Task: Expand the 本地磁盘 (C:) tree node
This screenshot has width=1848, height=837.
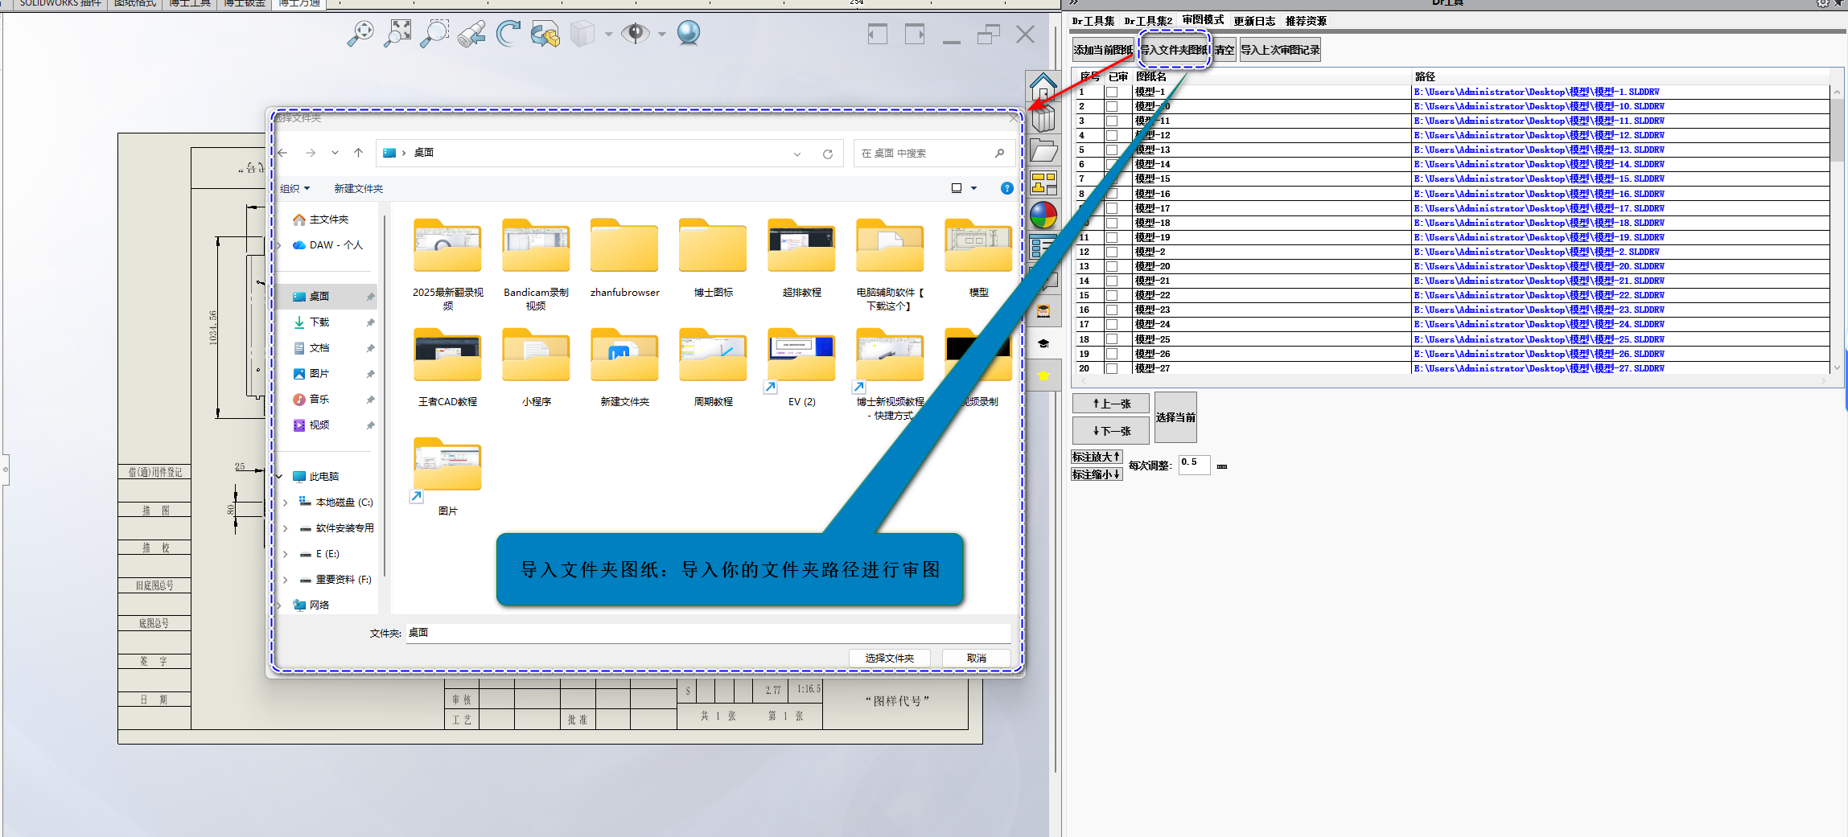Action: coord(286,503)
